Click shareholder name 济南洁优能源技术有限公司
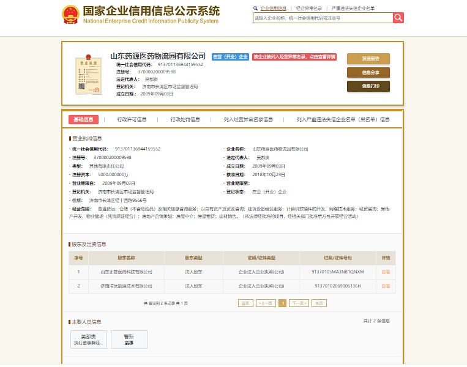 click(126, 286)
